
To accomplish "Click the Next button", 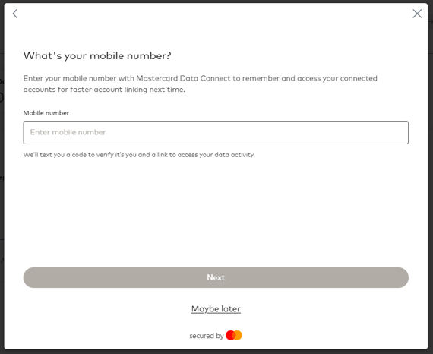I will (216, 277).
